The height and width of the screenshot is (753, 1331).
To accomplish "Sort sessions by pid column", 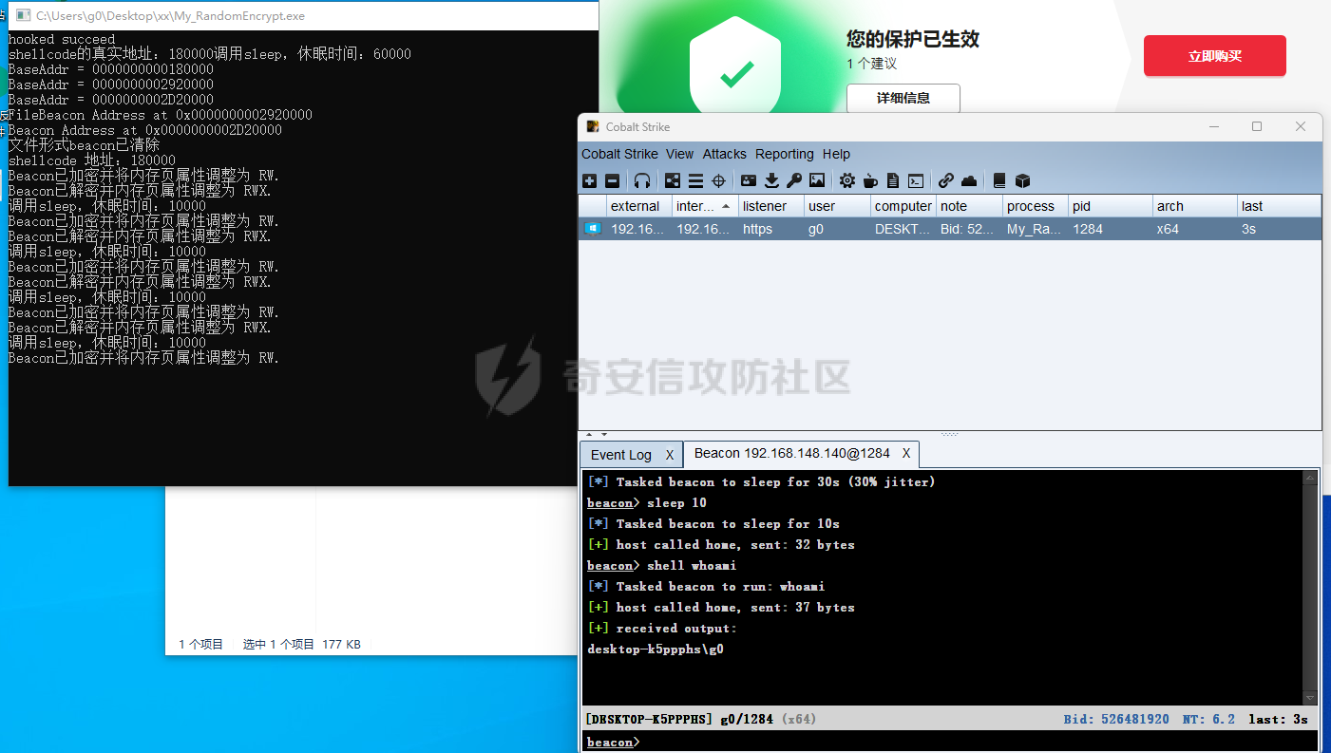I will click(1111, 206).
